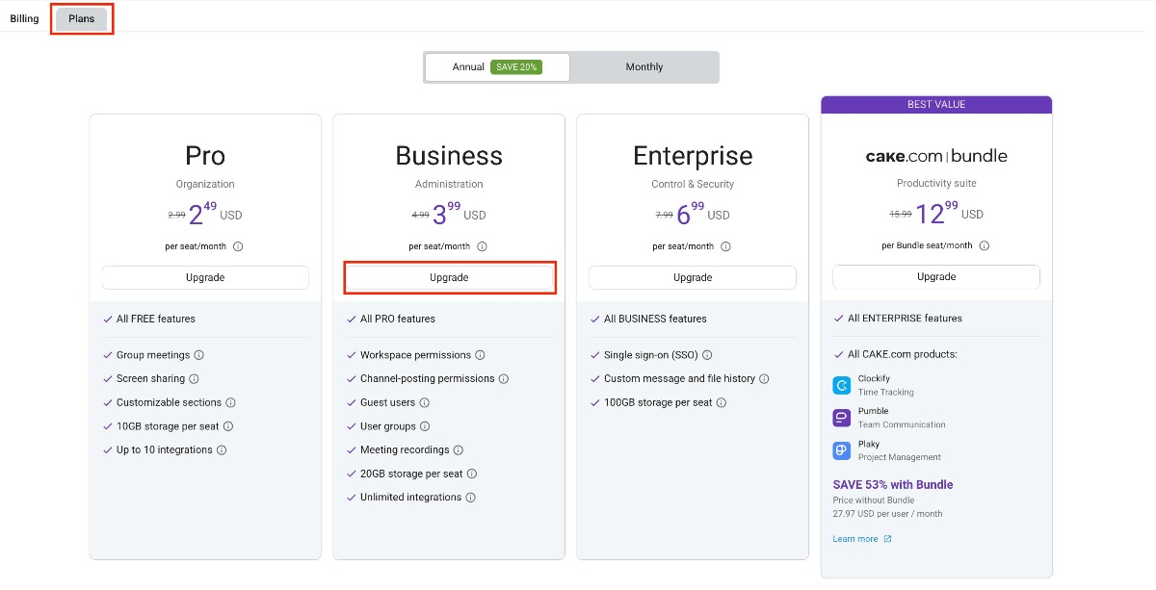This screenshot has height=590, width=1156.
Task: Switch to the Plans tab
Action: (x=82, y=18)
